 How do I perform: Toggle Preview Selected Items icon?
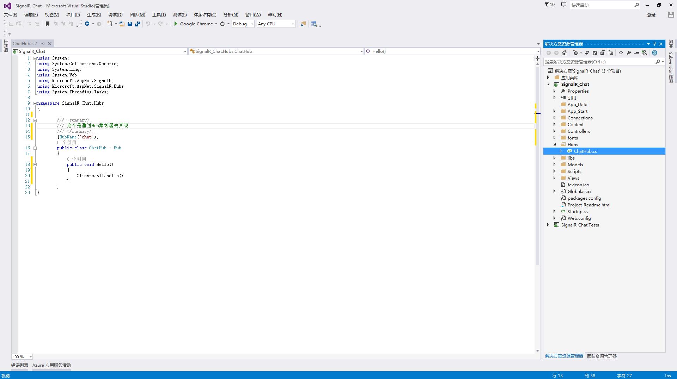tap(636, 53)
